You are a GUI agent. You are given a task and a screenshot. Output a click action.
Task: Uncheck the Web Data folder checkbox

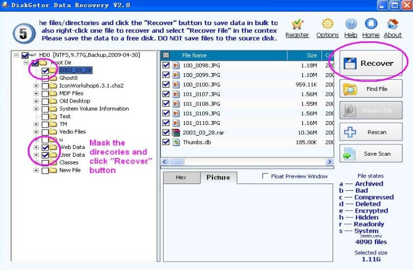pyautogui.click(x=45, y=147)
